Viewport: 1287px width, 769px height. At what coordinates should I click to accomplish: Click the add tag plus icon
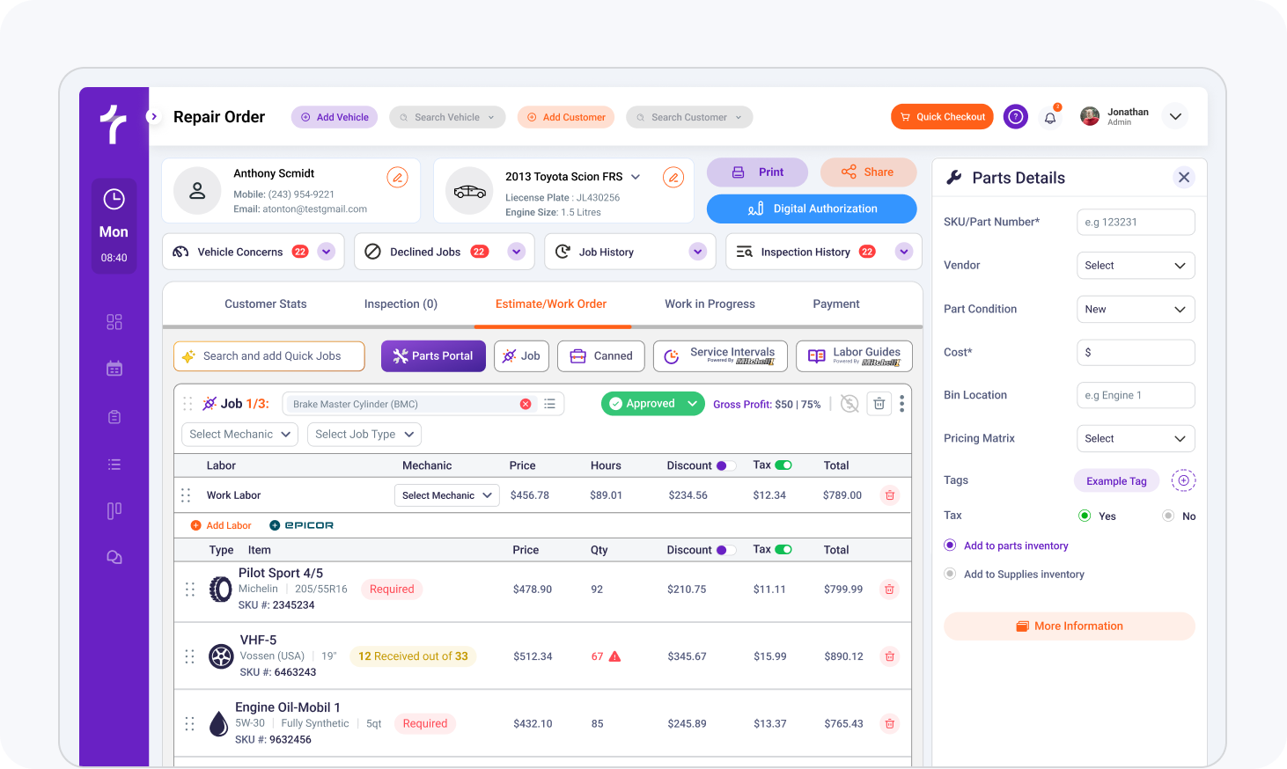coord(1183,480)
